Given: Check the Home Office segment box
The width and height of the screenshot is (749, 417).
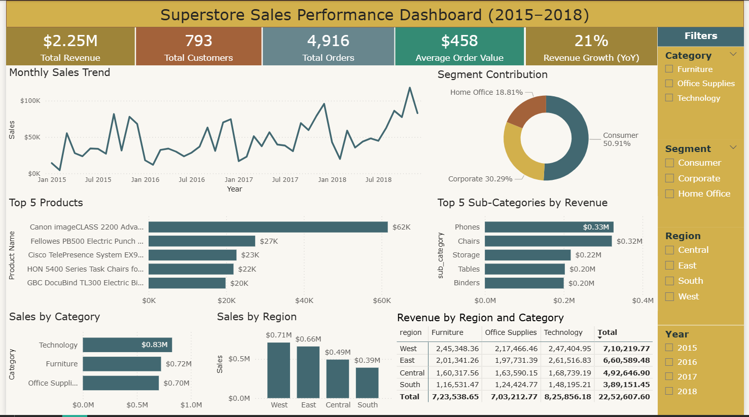Looking at the screenshot, I should coord(669,194).
